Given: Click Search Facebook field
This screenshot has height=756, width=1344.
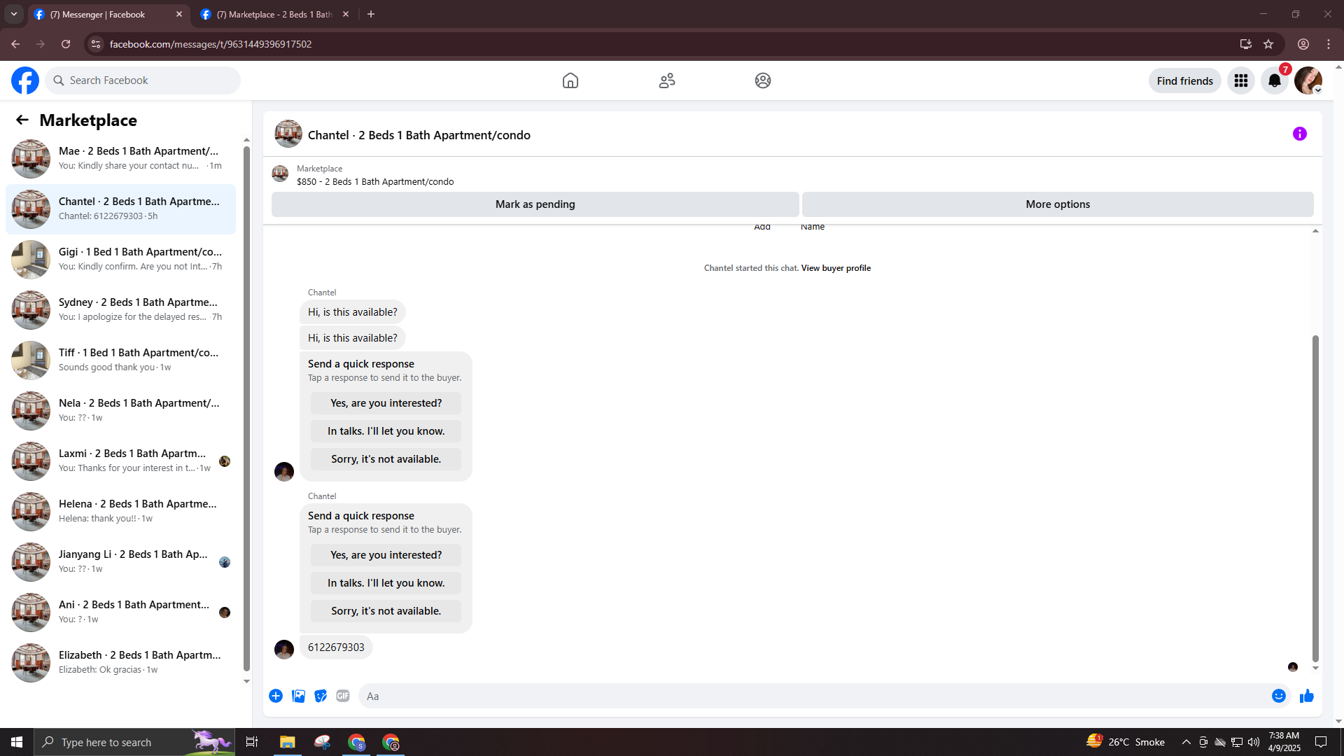Looking at the screenshot, I should [x=143, y=80].
